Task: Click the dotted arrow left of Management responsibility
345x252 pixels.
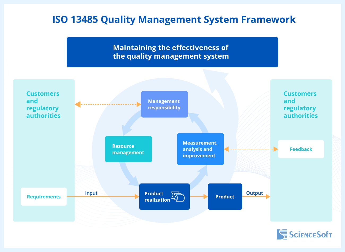Action: pos(108,104)
